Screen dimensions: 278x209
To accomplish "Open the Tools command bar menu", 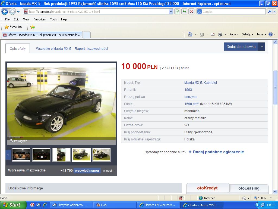I will click(x=261, y=34).
